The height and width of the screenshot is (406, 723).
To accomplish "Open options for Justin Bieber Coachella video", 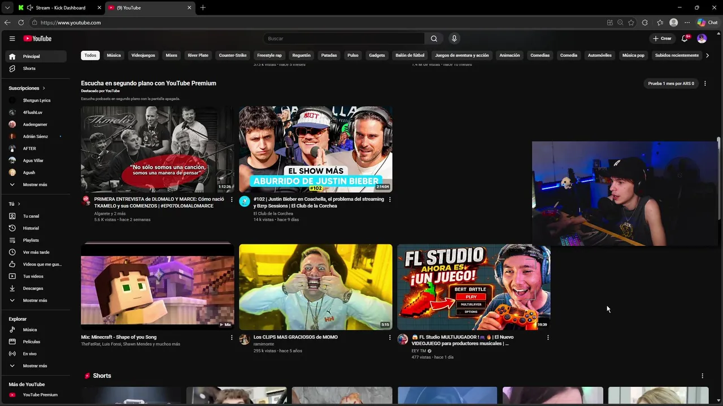I will click(x=389, y=199).
